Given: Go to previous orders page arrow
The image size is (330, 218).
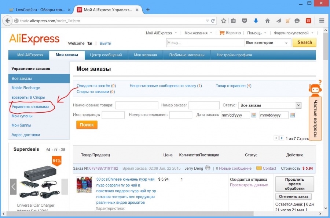Looking at the screenshot, I should click(x=276, y=138).
